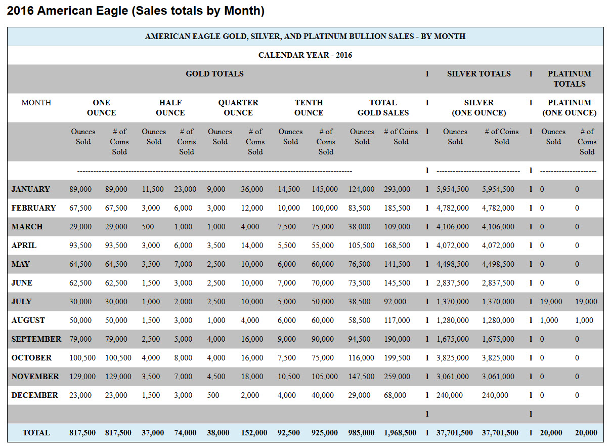Click October total gold coins value 199,500
610x447 pixels.
397,358
